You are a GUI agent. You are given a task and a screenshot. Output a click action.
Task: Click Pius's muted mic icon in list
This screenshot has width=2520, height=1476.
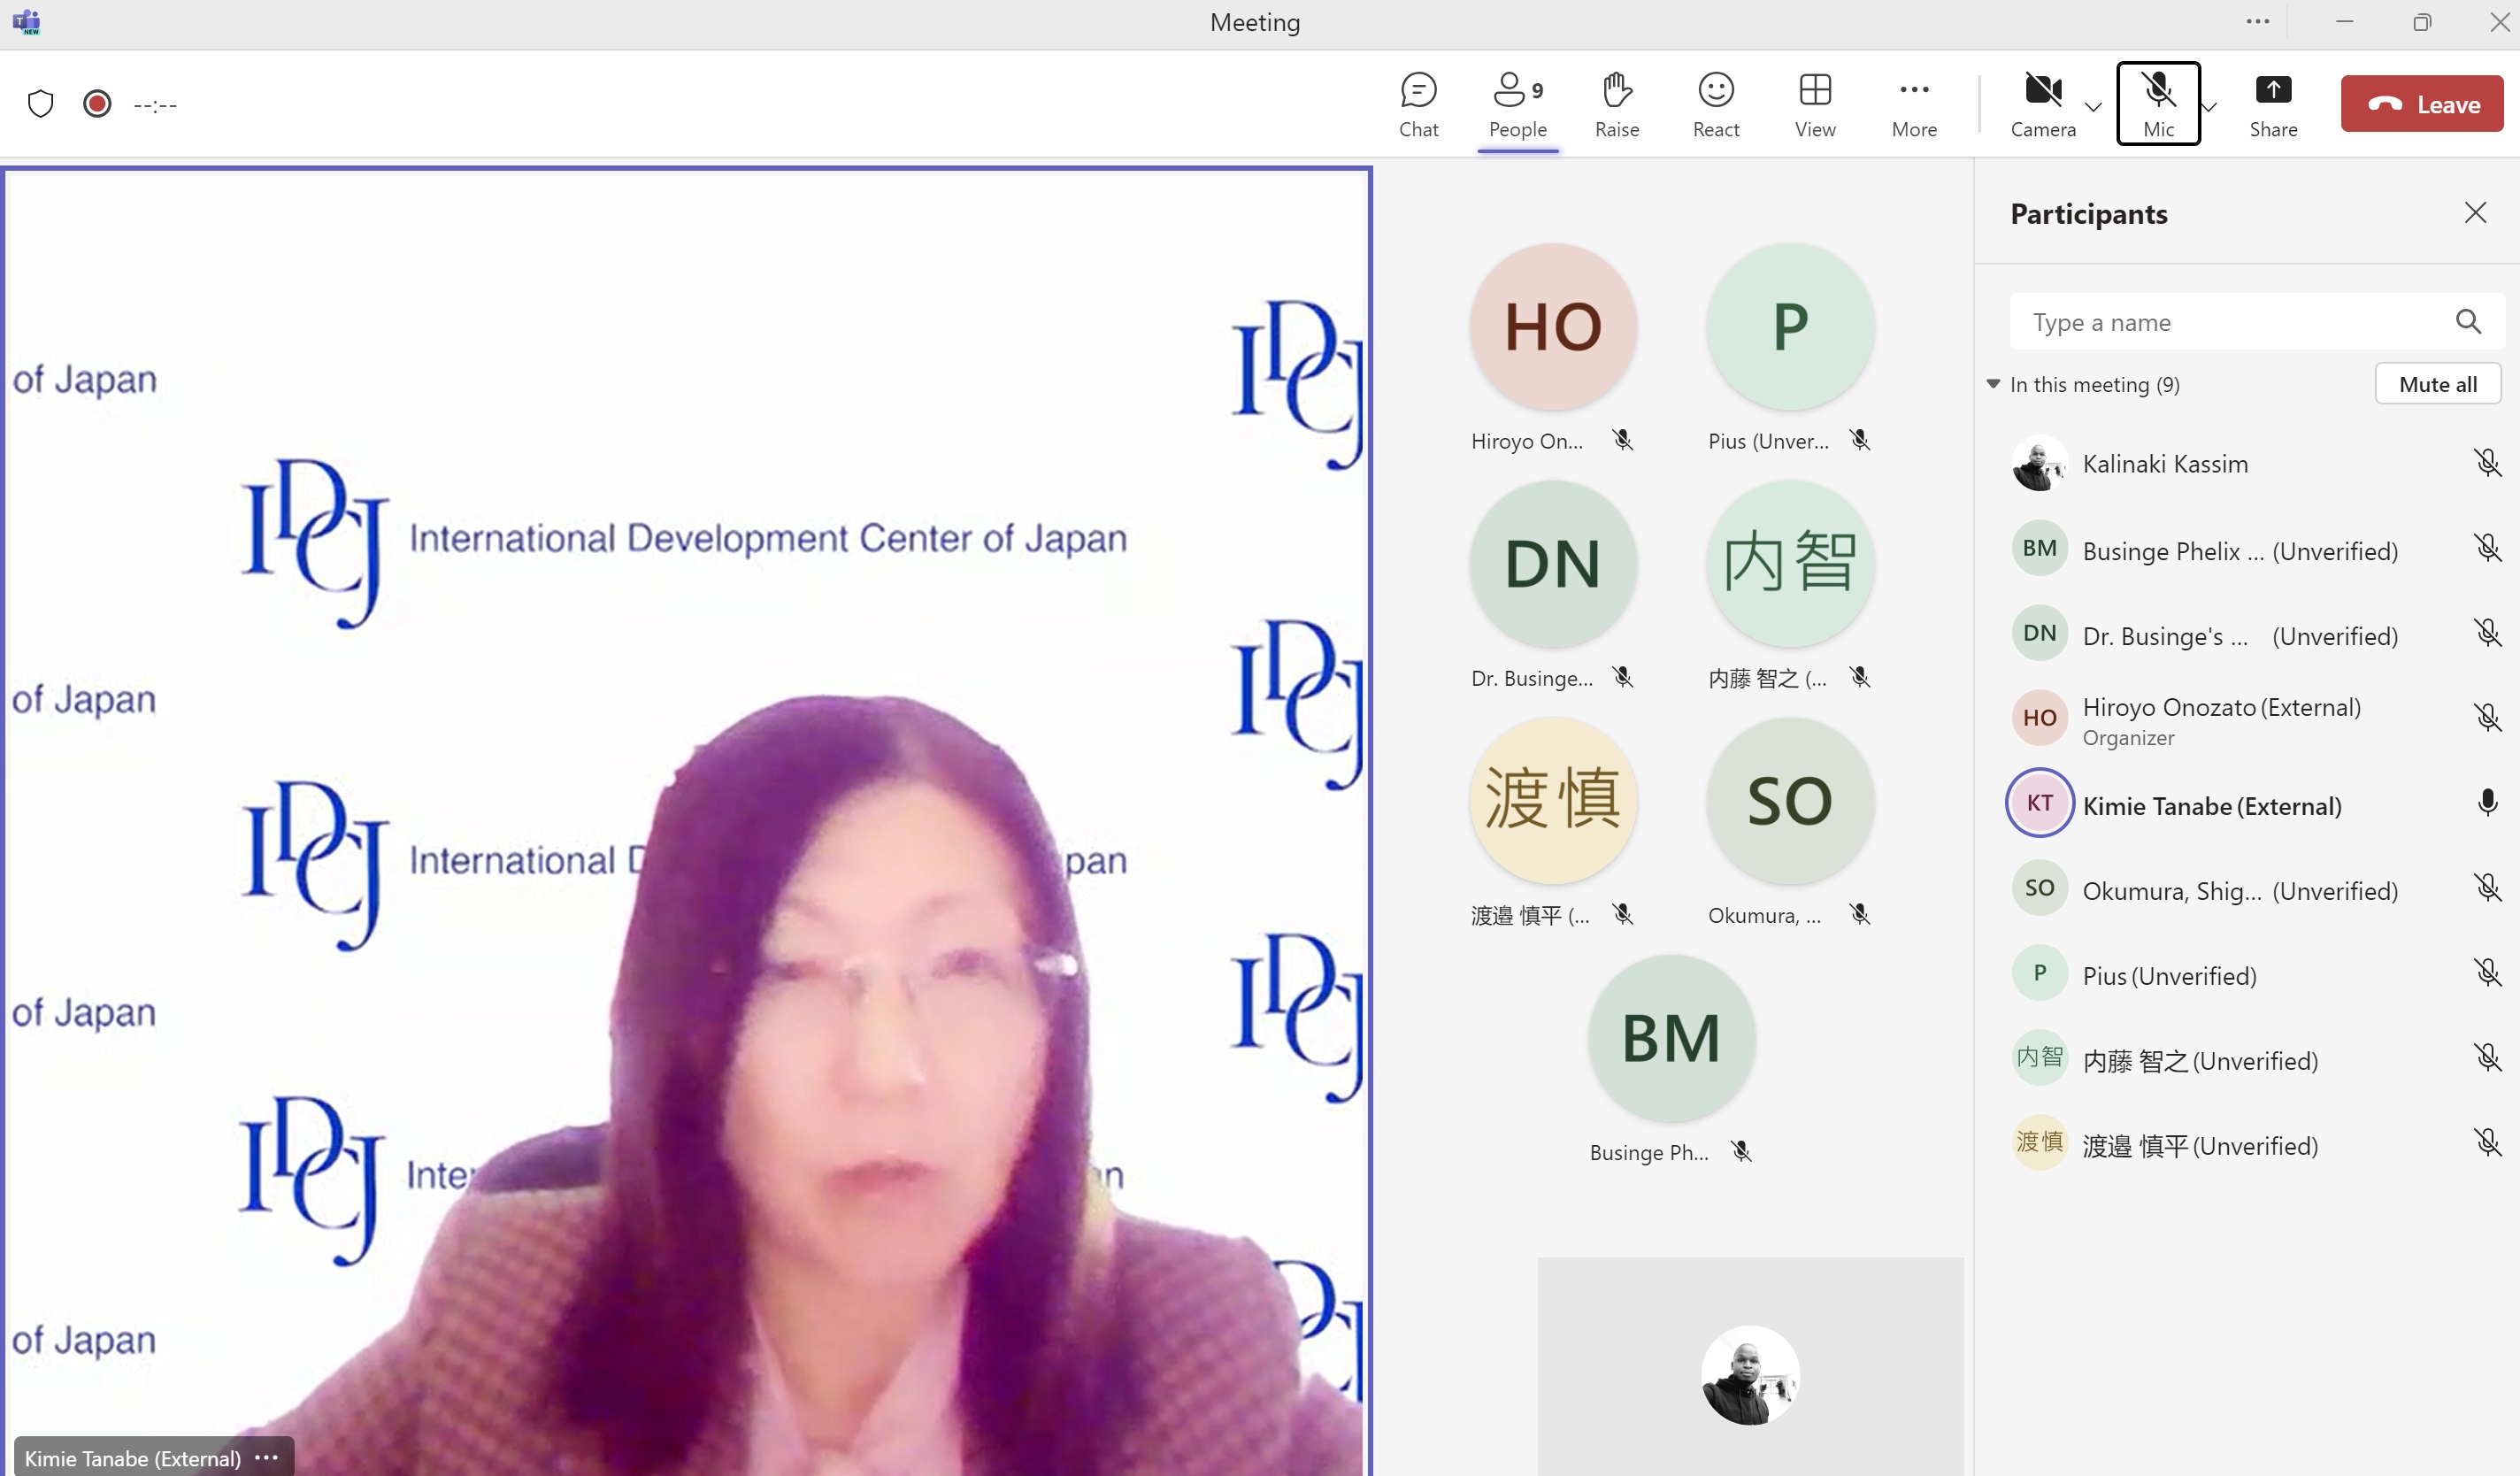(2487, 972)
